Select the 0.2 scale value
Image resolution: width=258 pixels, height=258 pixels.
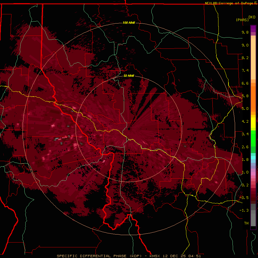pos(245,185)
